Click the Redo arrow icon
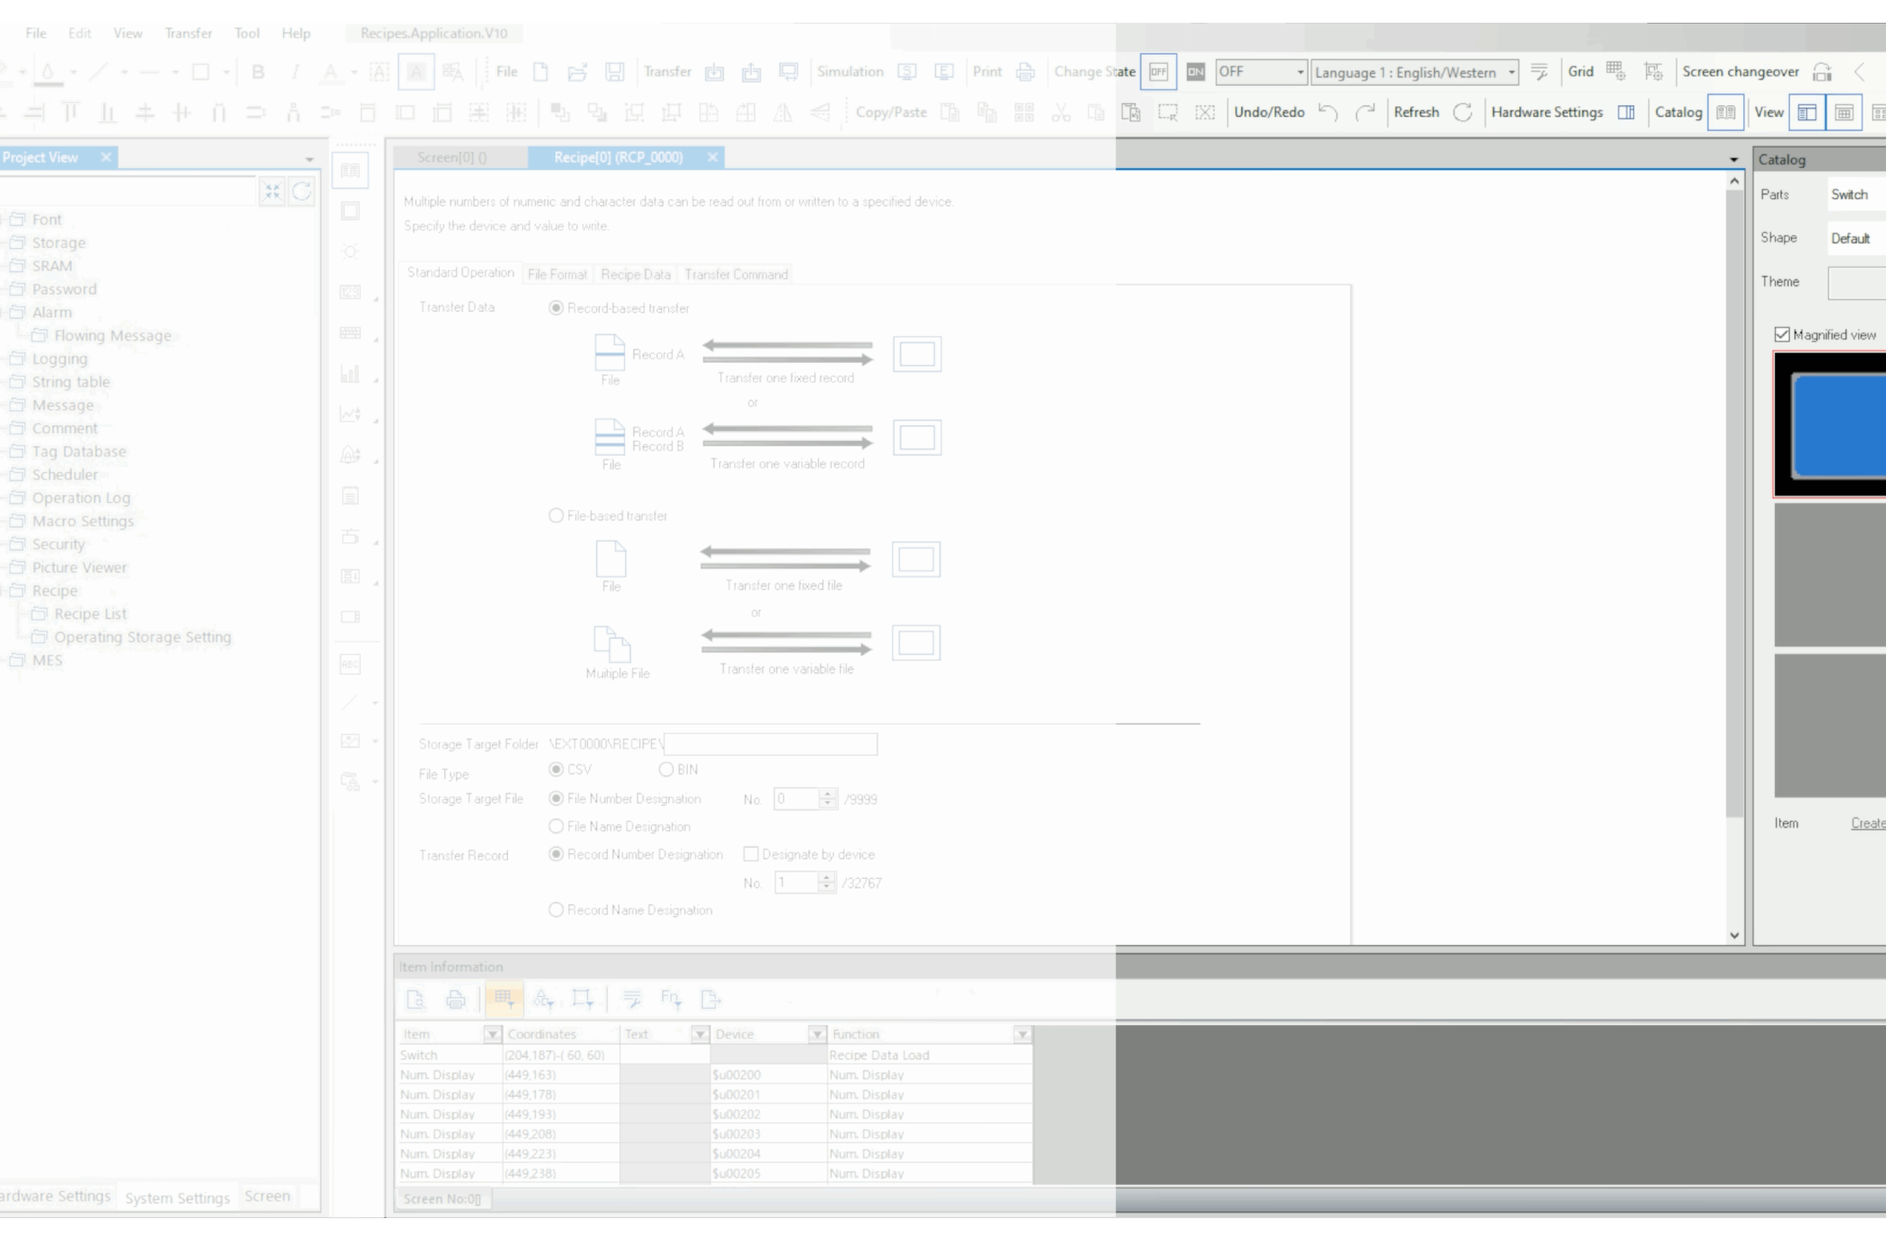 point(1365,112)
